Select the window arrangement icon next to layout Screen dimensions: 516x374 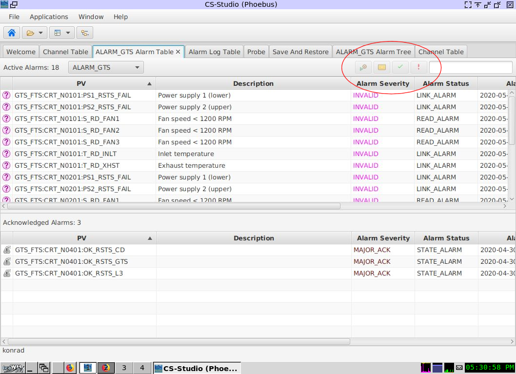click(x=84, y=33)
